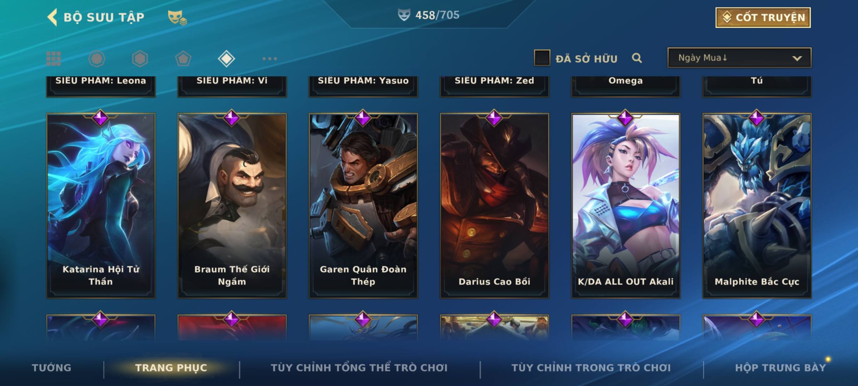
Task: Select the circle-in-hexagon rarity filter
Action: point(97,59)
